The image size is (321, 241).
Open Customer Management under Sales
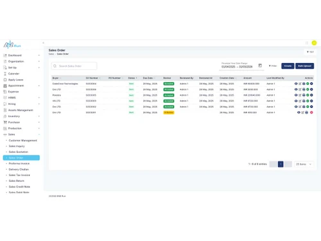click(22, 141)
